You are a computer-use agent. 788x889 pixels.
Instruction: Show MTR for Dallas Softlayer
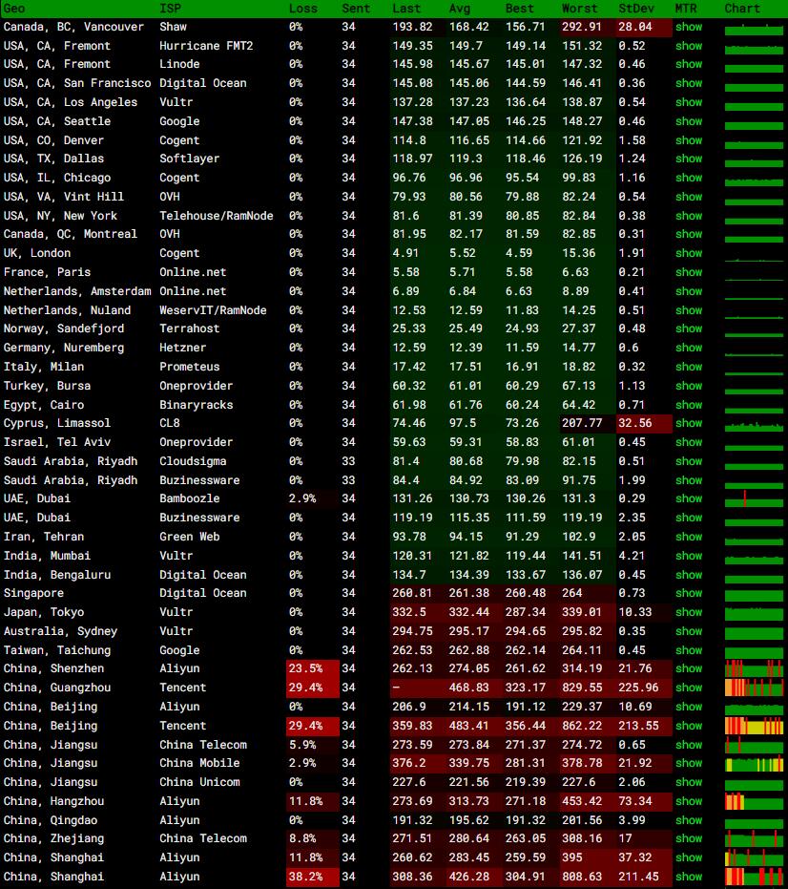pos(689,159)
